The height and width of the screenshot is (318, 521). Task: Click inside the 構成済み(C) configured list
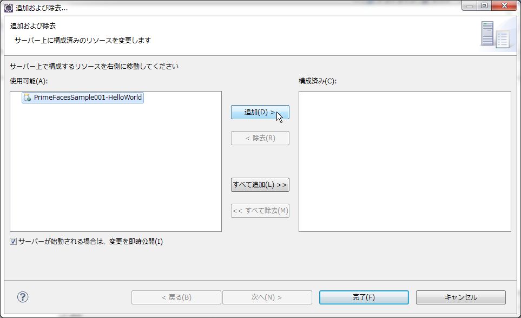[x=405, y=161]
